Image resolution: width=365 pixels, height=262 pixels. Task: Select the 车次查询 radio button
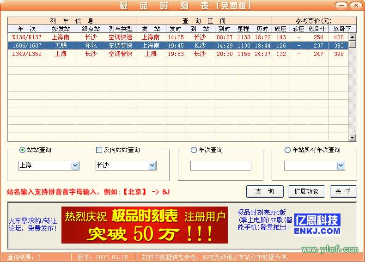pos(194,150)
